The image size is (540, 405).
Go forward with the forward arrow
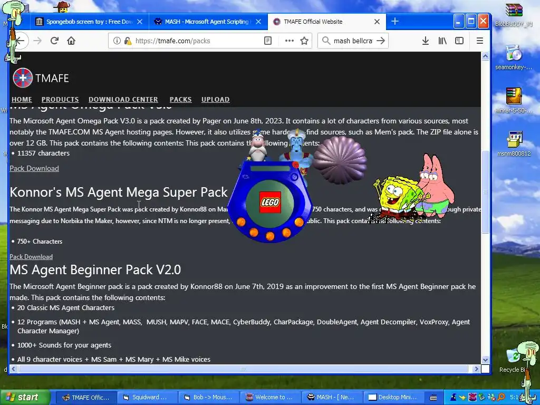(37, 41)
